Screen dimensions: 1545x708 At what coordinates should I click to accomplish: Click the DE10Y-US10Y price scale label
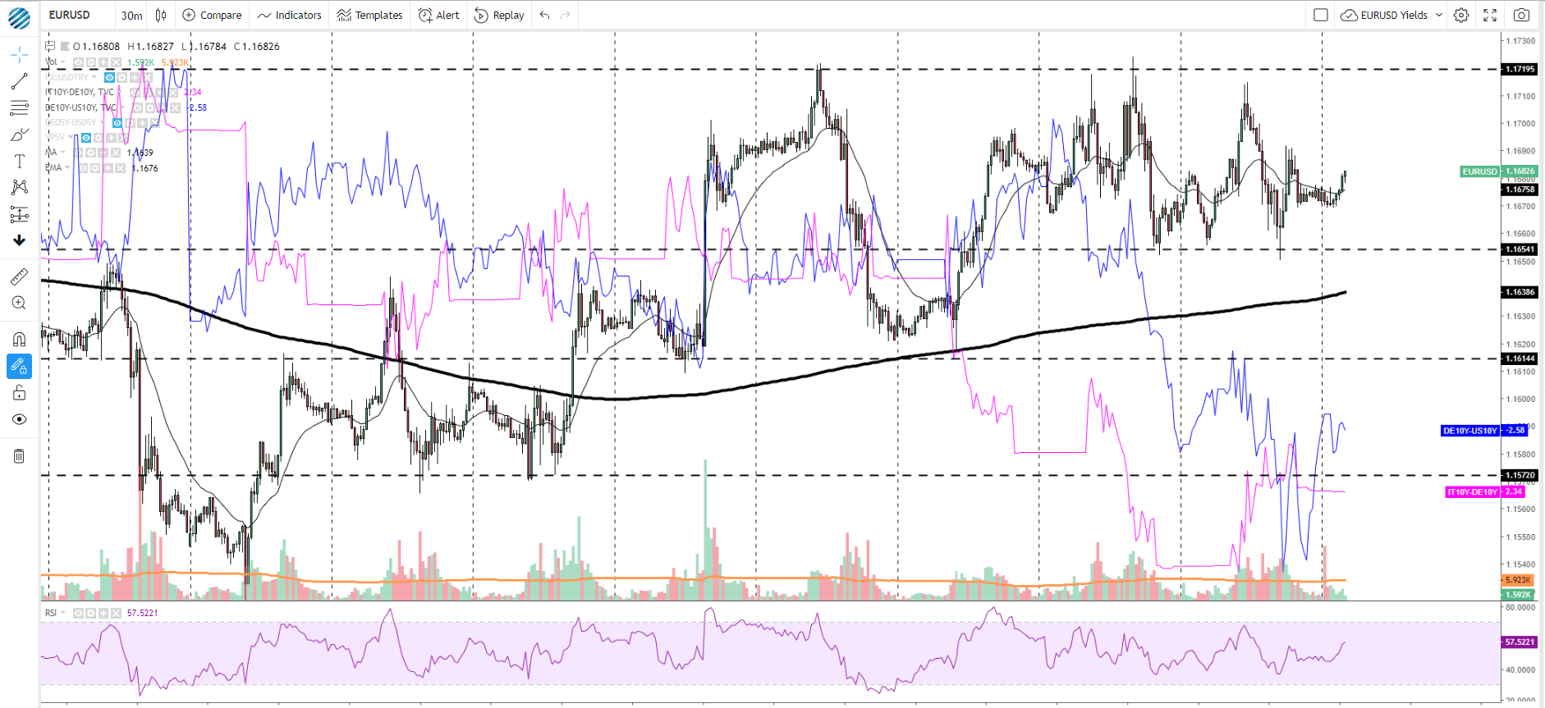(x=1483, y=430)
